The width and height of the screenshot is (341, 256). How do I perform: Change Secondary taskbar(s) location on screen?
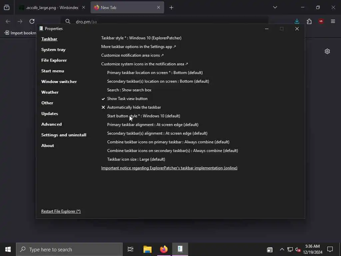pos(158,81)
